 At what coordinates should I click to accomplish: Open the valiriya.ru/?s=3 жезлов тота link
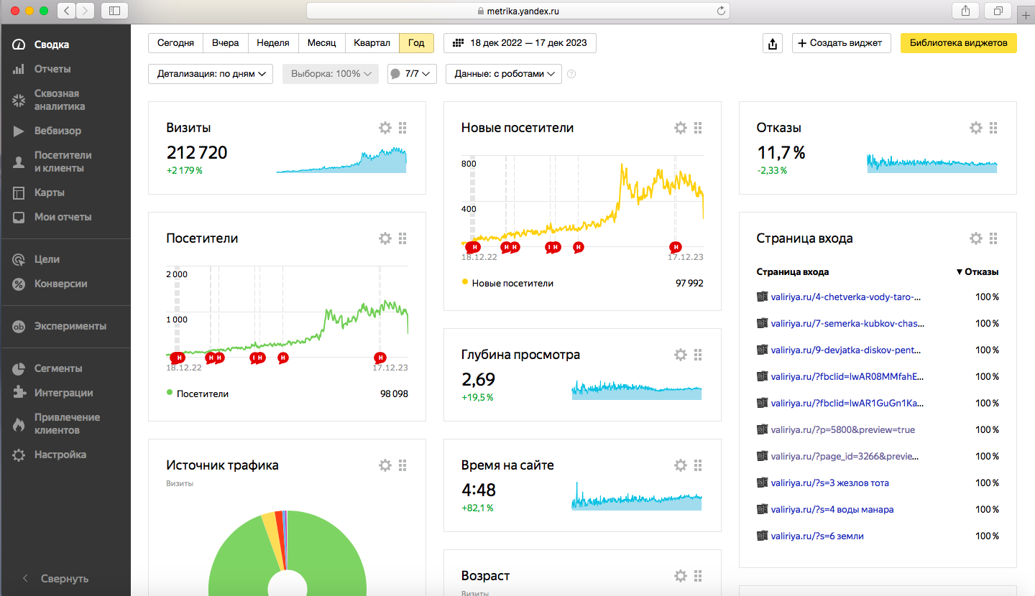830,483
